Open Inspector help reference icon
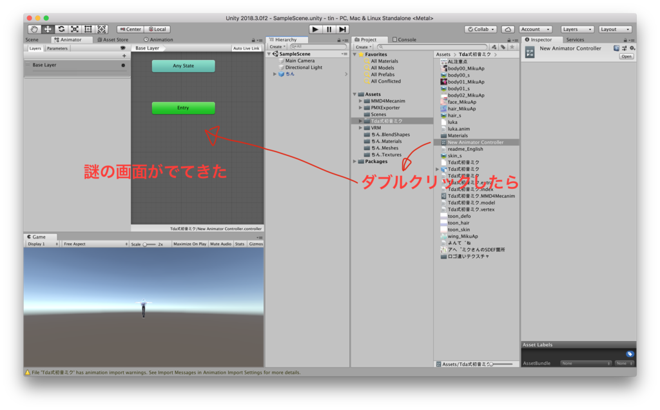The height and width of the screenshot is (410, 660). click(616, 48)
